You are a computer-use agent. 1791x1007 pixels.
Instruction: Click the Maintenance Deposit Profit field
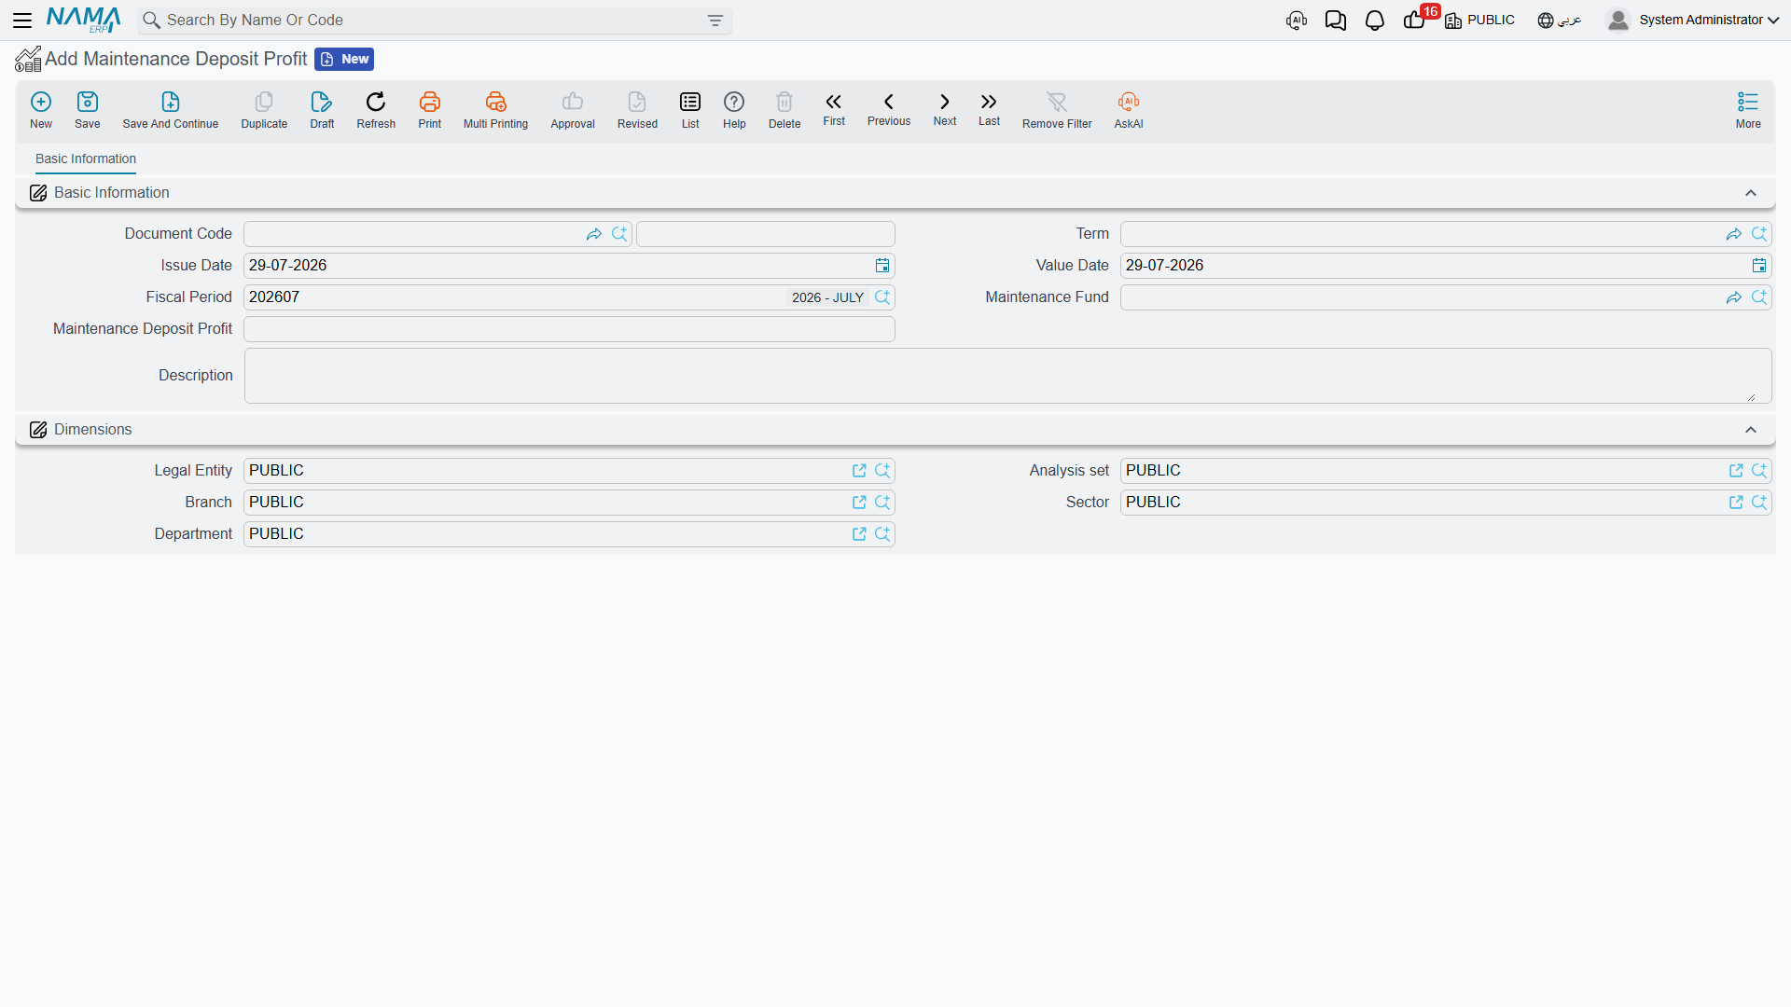pyautogui.click(x=569, y=329)
